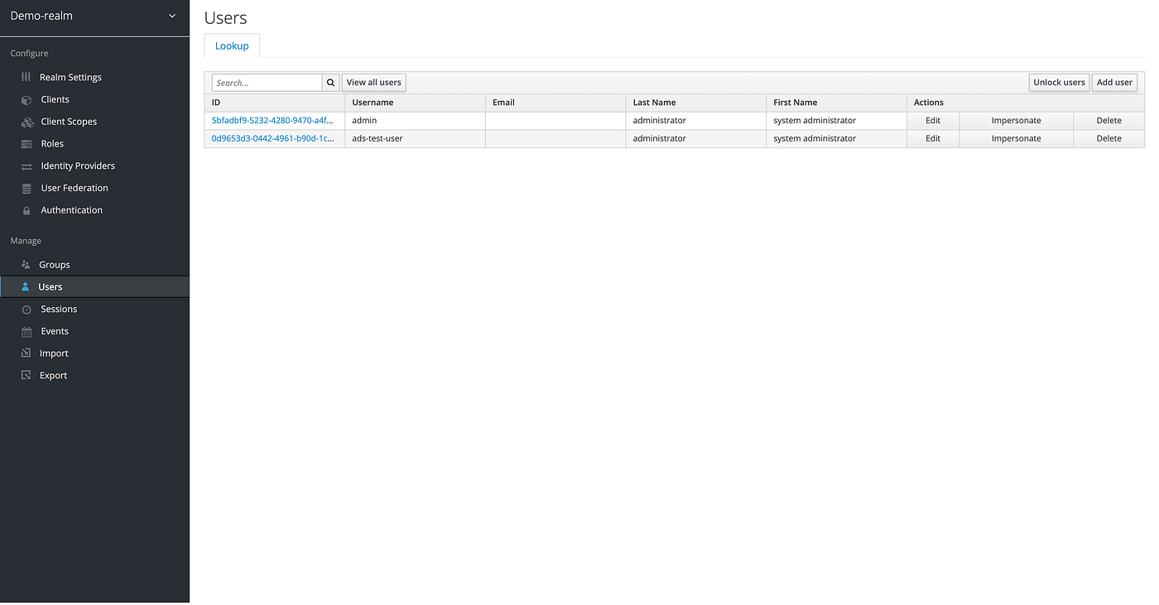Click the Add user button
Viewport: 1159px width, 605px height.
click(x=1114, y=82)
